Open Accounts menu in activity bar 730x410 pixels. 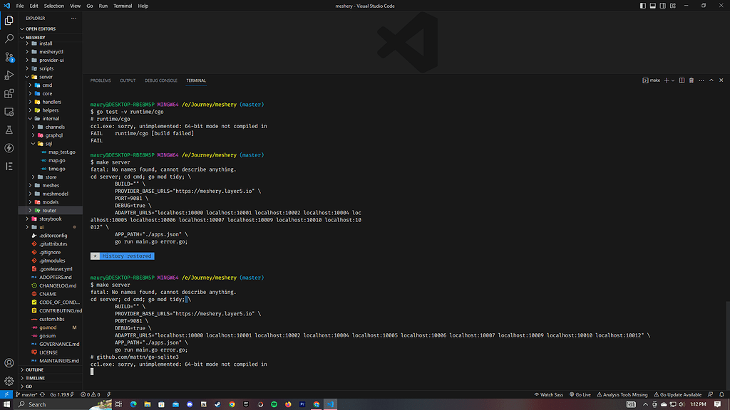(9, 363)
